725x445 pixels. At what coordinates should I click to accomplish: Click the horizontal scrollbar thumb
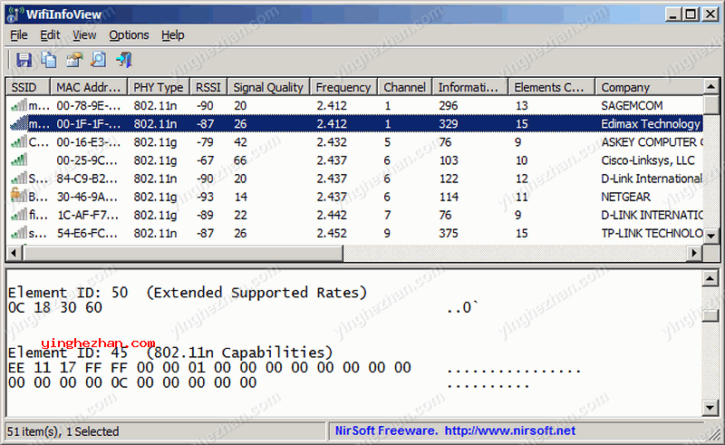(182, 253)
